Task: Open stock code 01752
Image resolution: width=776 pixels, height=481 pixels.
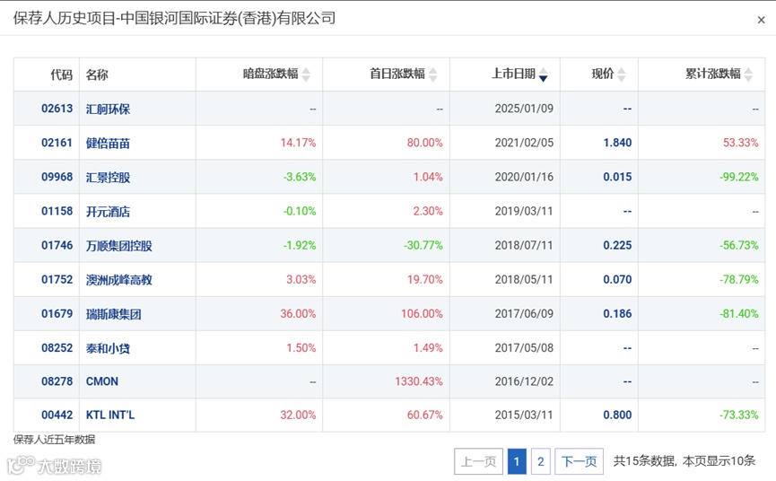Action: (57, 279)
